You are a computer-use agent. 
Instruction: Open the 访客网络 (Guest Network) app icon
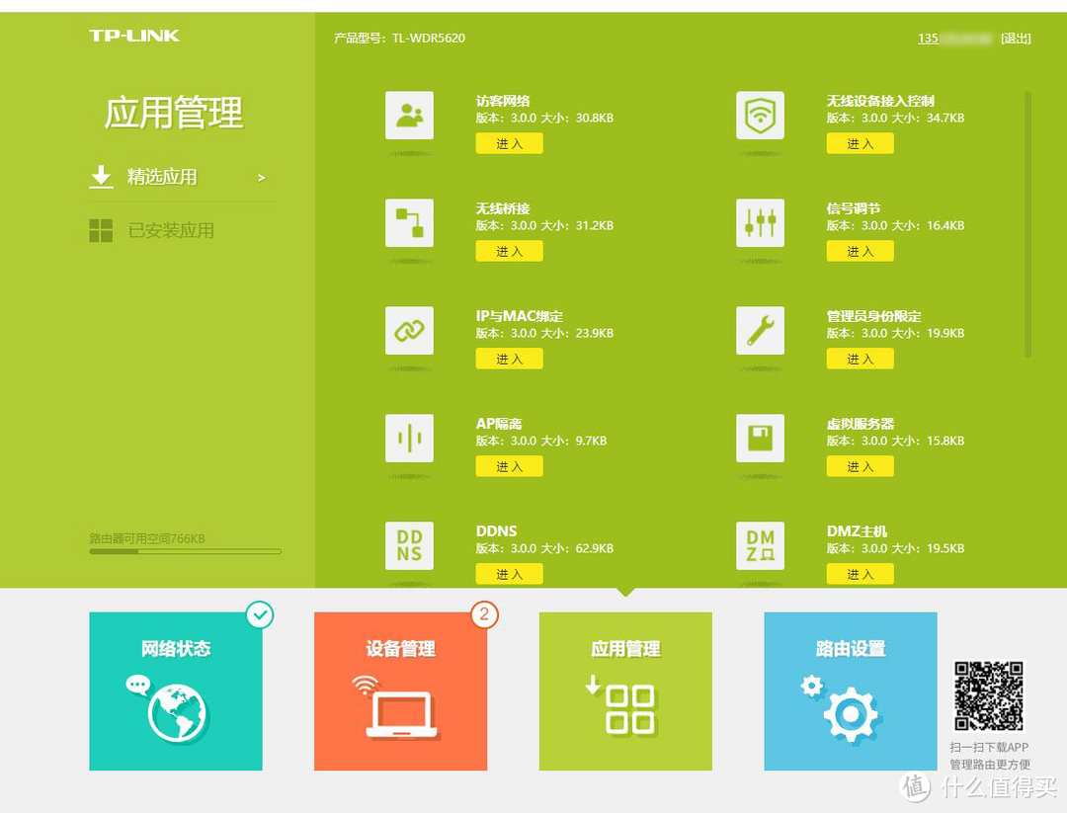click(409, 115)
